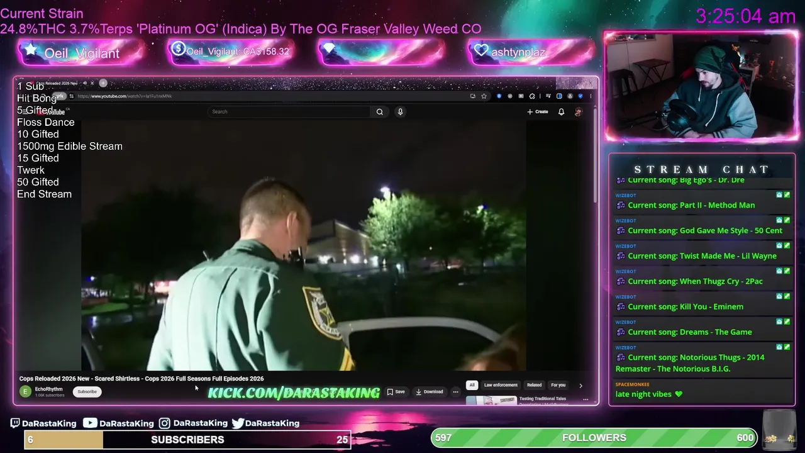Image resolution: width=805 pixels, height=453 pixels.
Task: Click the video player showing the officer
Action: pos(304,245)
